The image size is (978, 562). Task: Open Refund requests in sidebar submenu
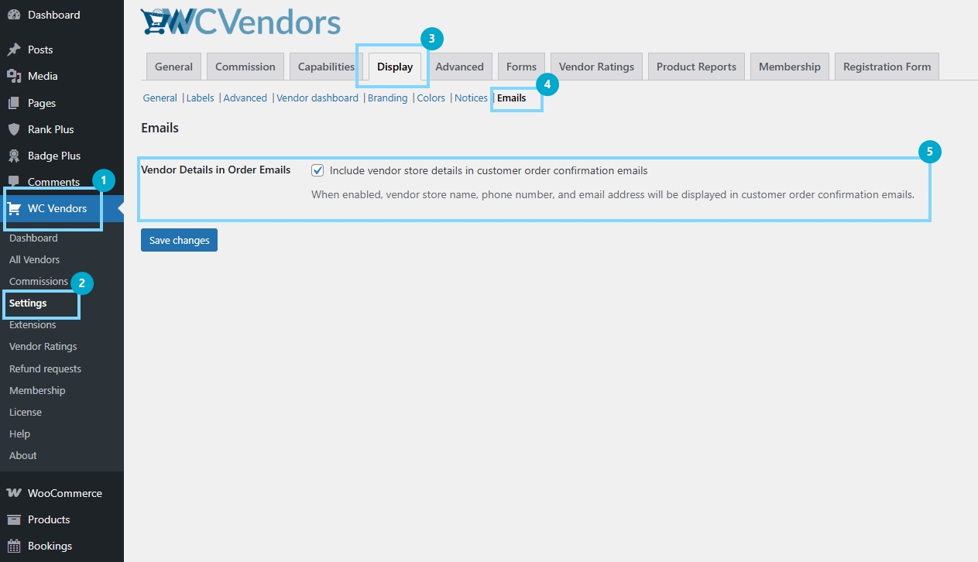(x=45, y=368)
